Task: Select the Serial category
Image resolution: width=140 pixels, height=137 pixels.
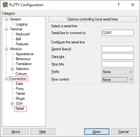Action: pyautogui.click(x=20, y=108)
